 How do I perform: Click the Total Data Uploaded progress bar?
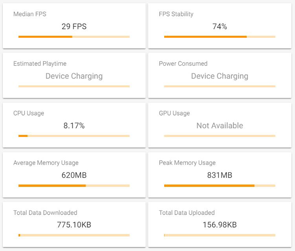[x=220, y=235]
